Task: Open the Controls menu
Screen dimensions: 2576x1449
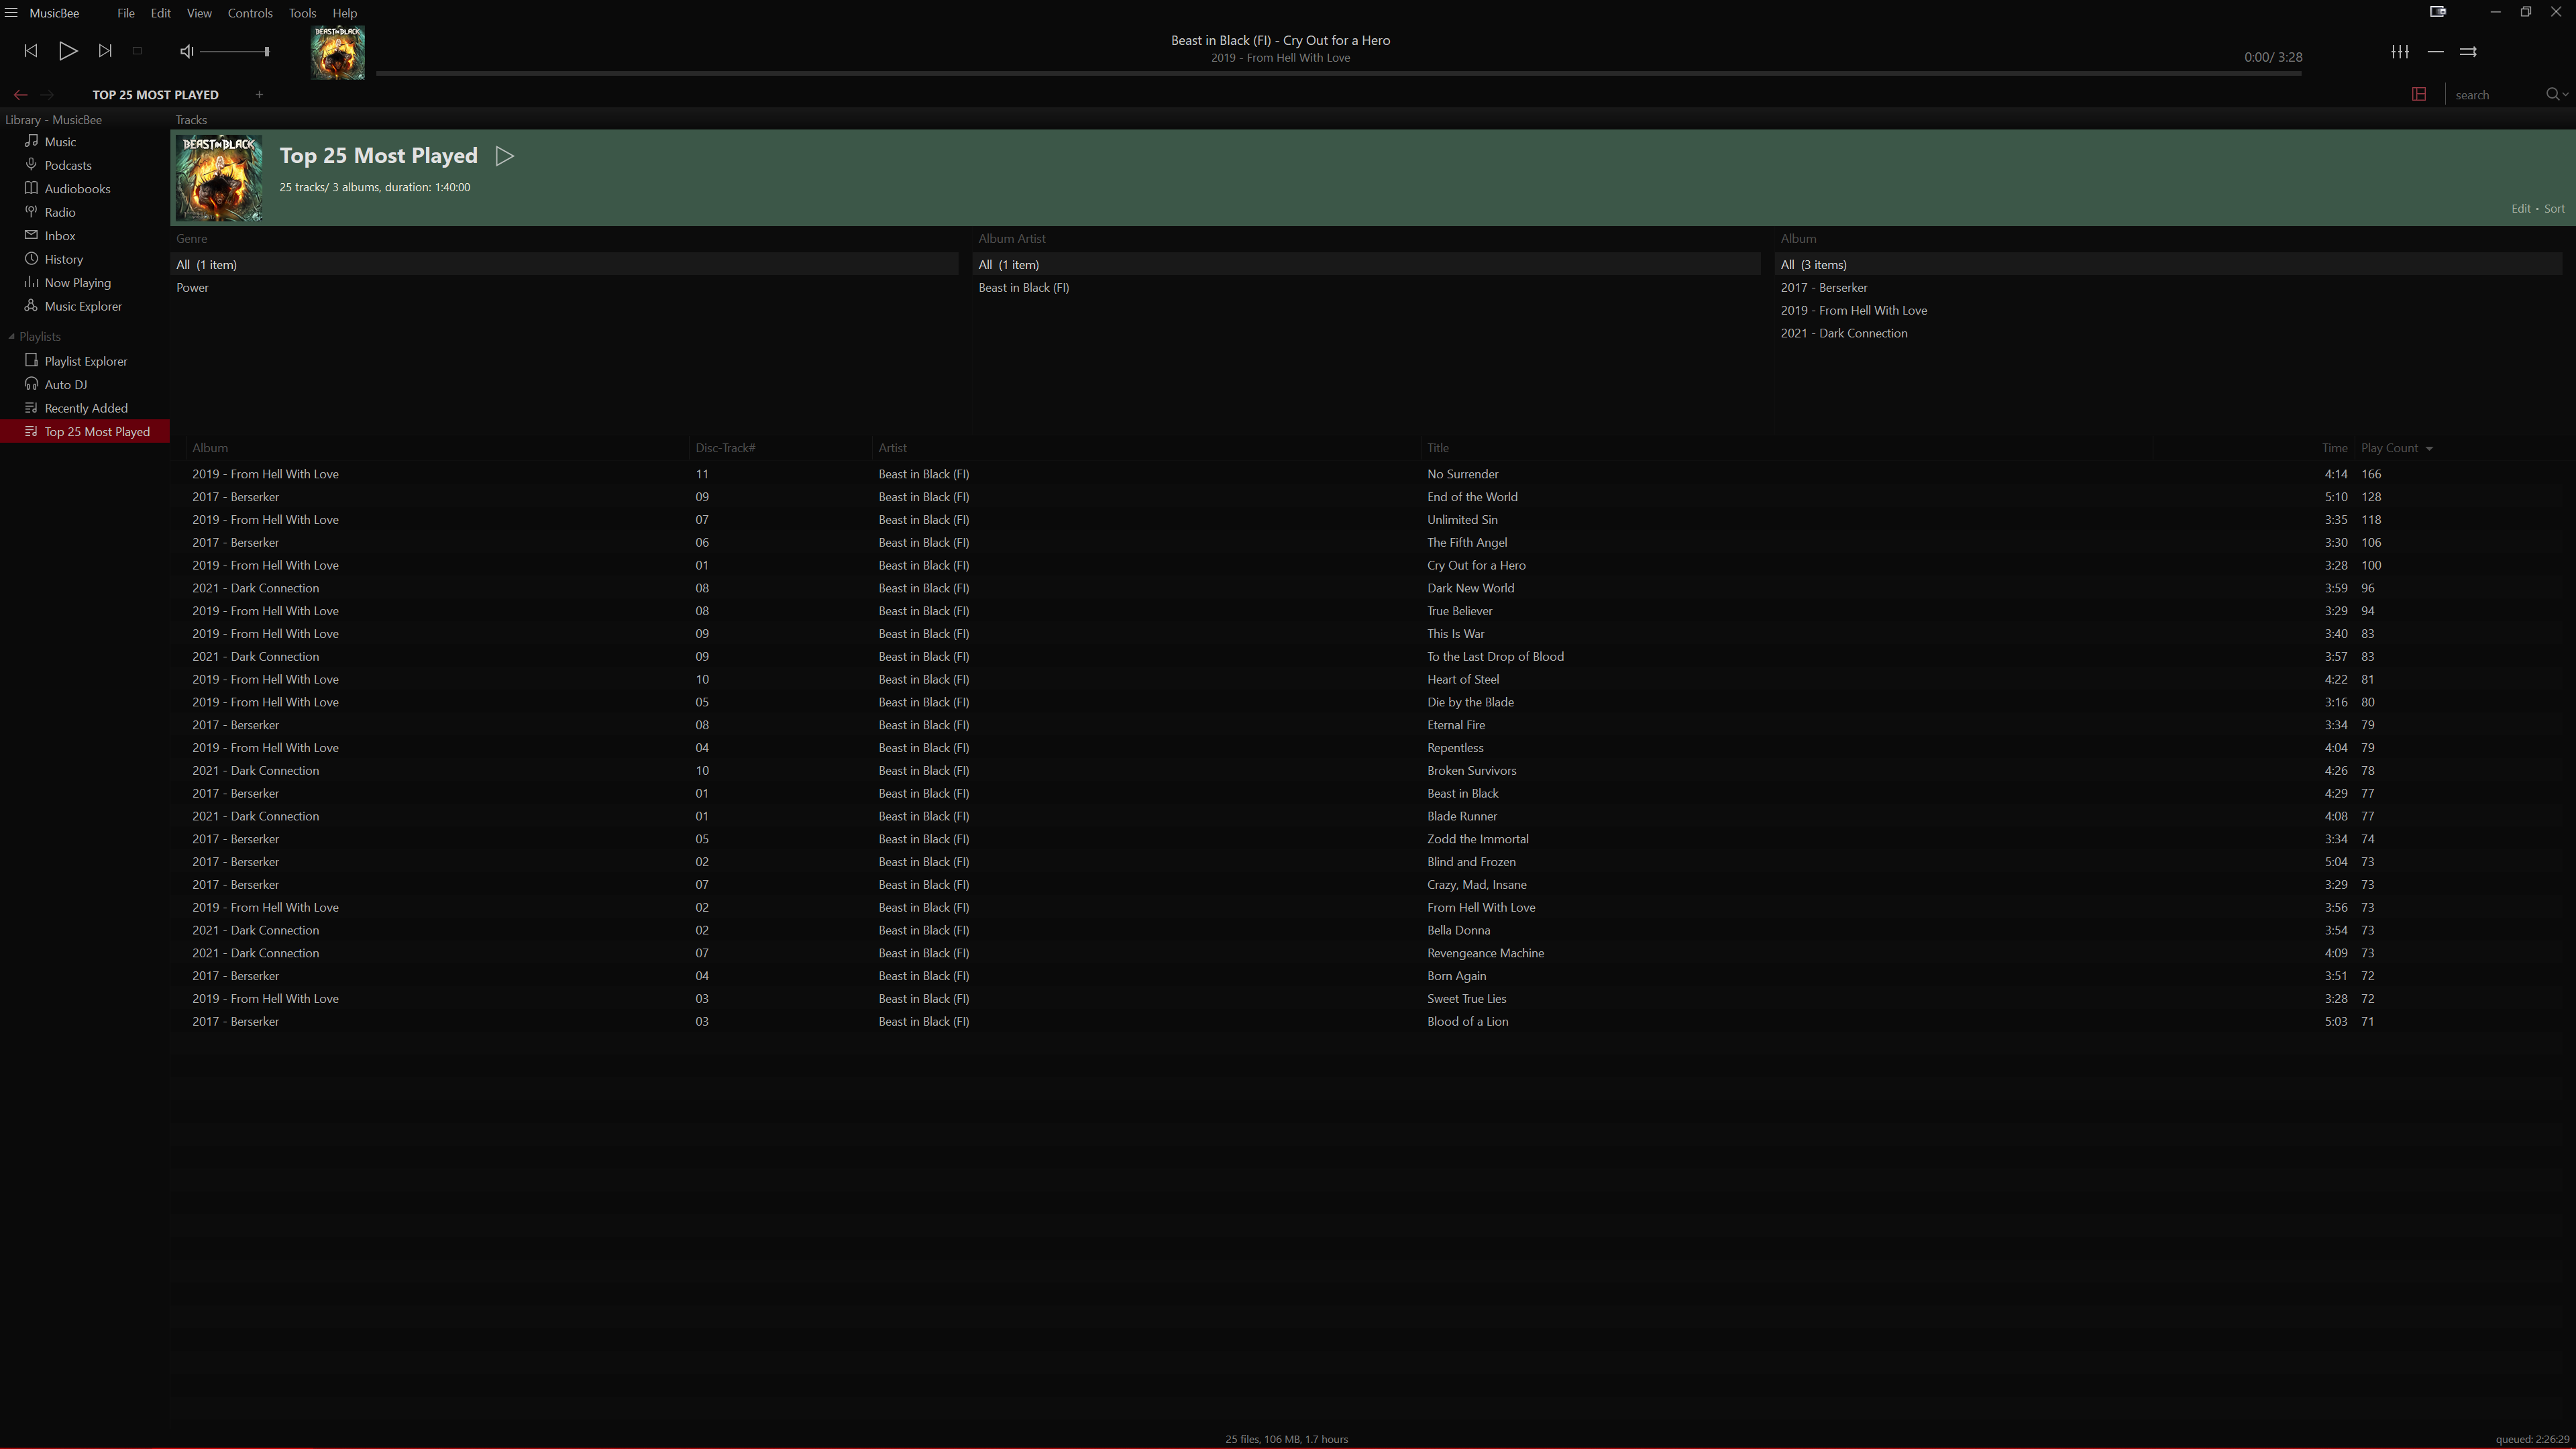Action: (x=249, y=13)
